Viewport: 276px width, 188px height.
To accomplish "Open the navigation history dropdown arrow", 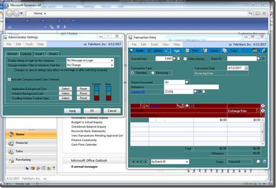I will tap(21, 13).
